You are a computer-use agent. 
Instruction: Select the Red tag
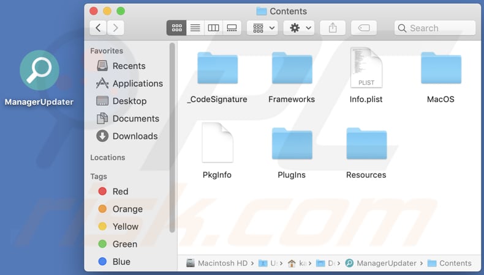point(113,191)
